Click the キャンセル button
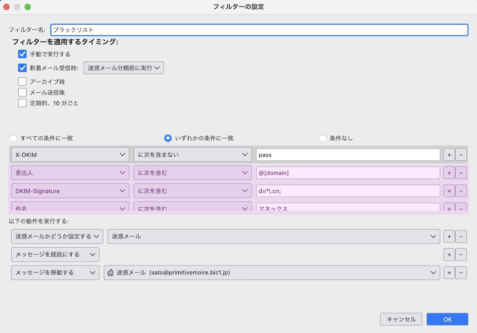 pyautogui.click(x=401, y=319)
